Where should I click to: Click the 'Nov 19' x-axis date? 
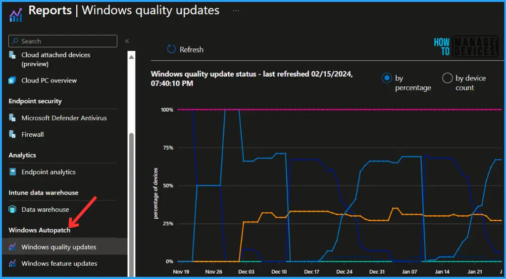point(181,272)
